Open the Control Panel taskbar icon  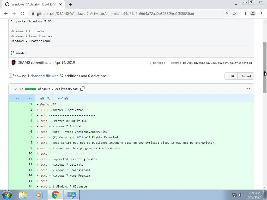(x=71, y=195)
